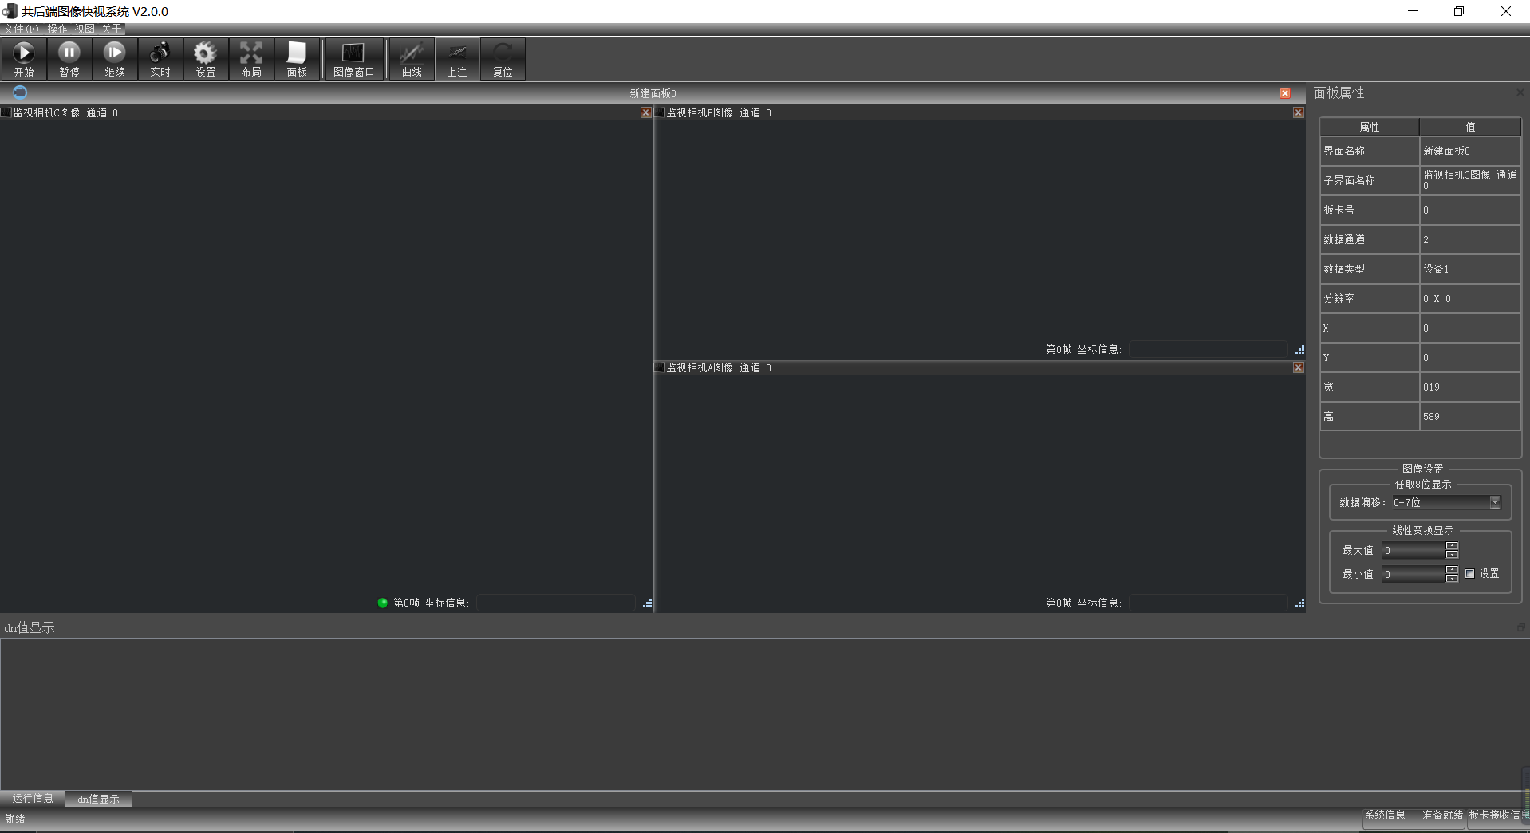Click the 属性 column header
1530x833 pixels.
pyautogui.click(x=1370, y=127)
